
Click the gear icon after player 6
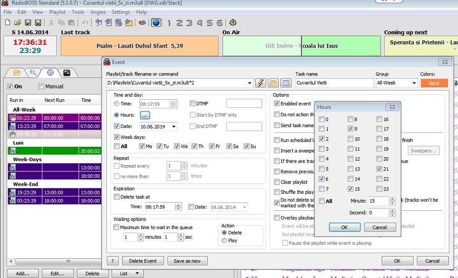(233, 22)
